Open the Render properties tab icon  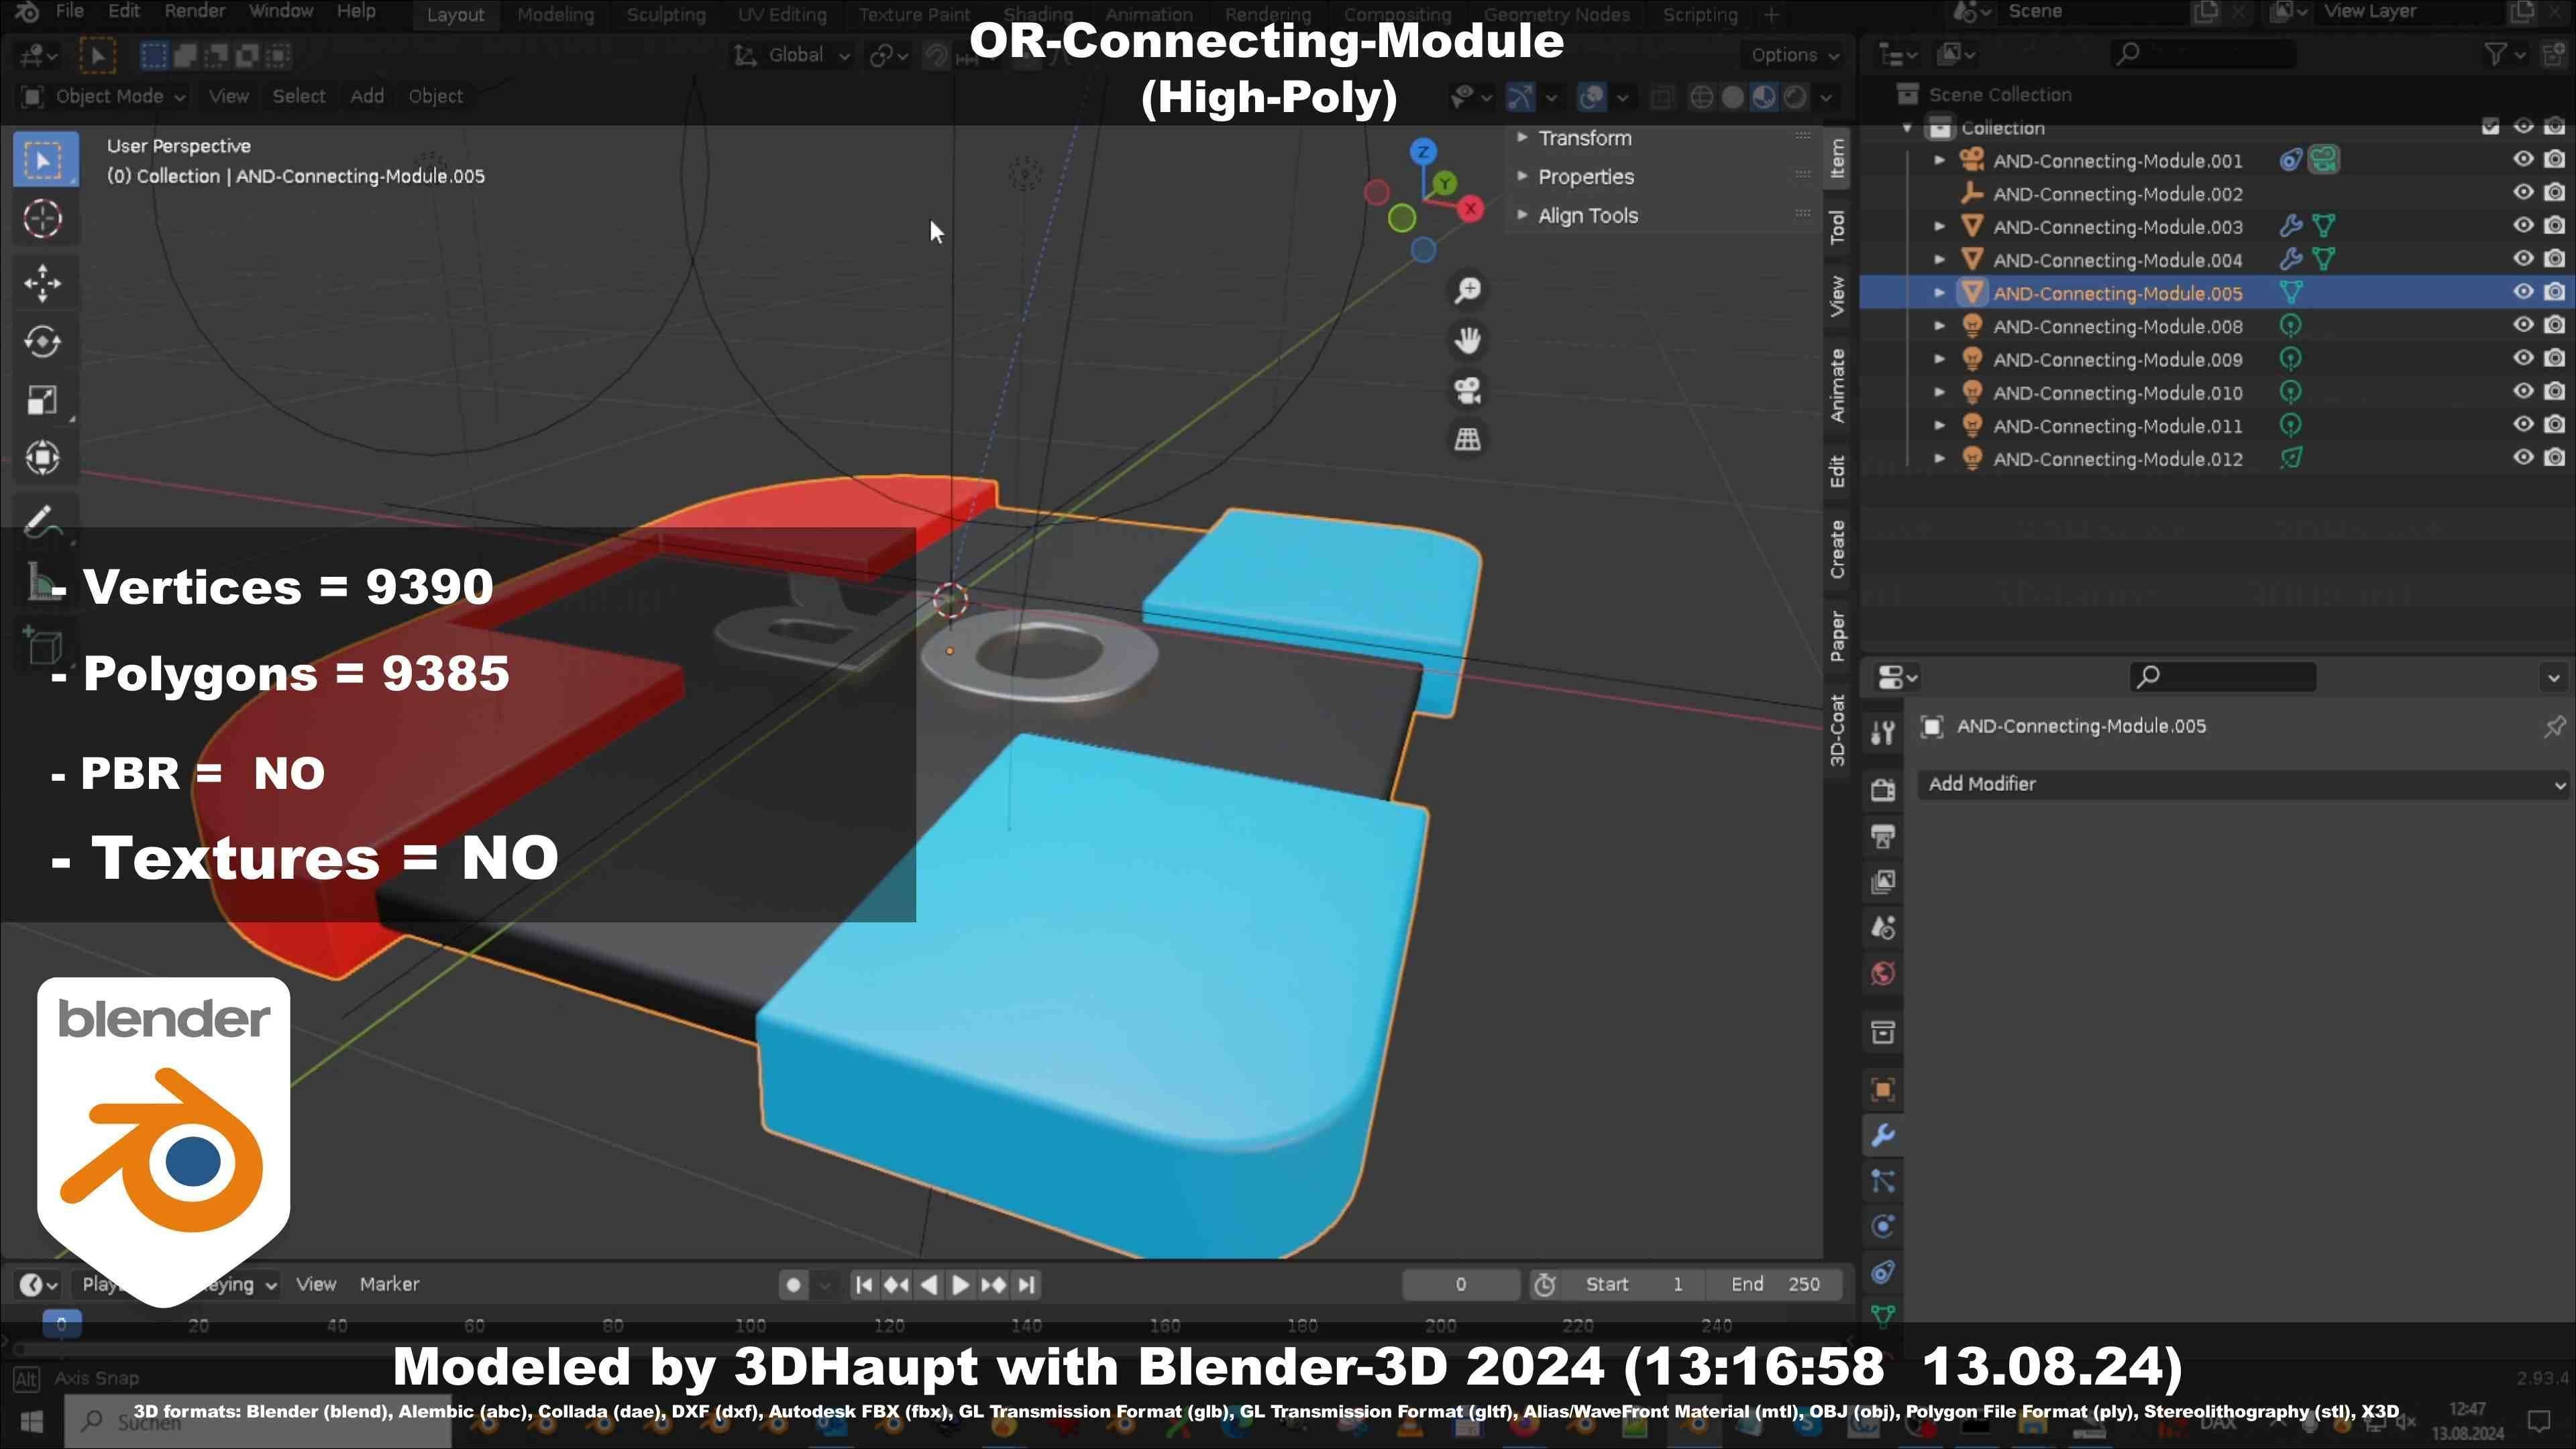click(1883, 789)
